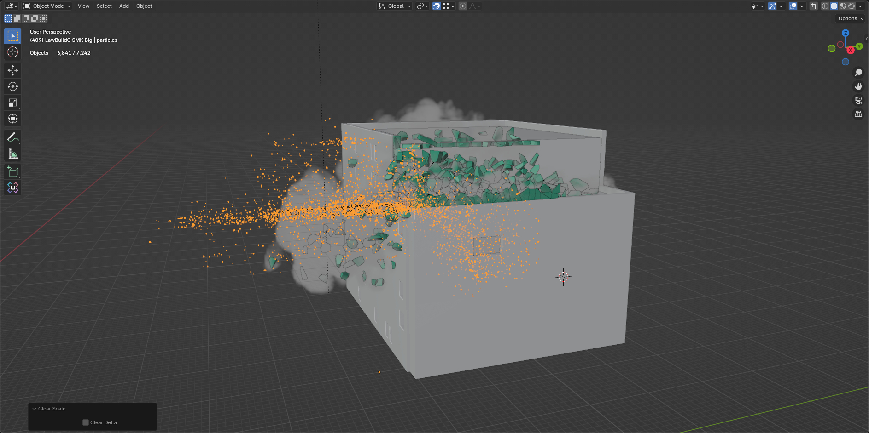Image resolution: width=869 pixels, height=433 pixels.
Task: Click the Options button
Action: [x=851, y=18]
